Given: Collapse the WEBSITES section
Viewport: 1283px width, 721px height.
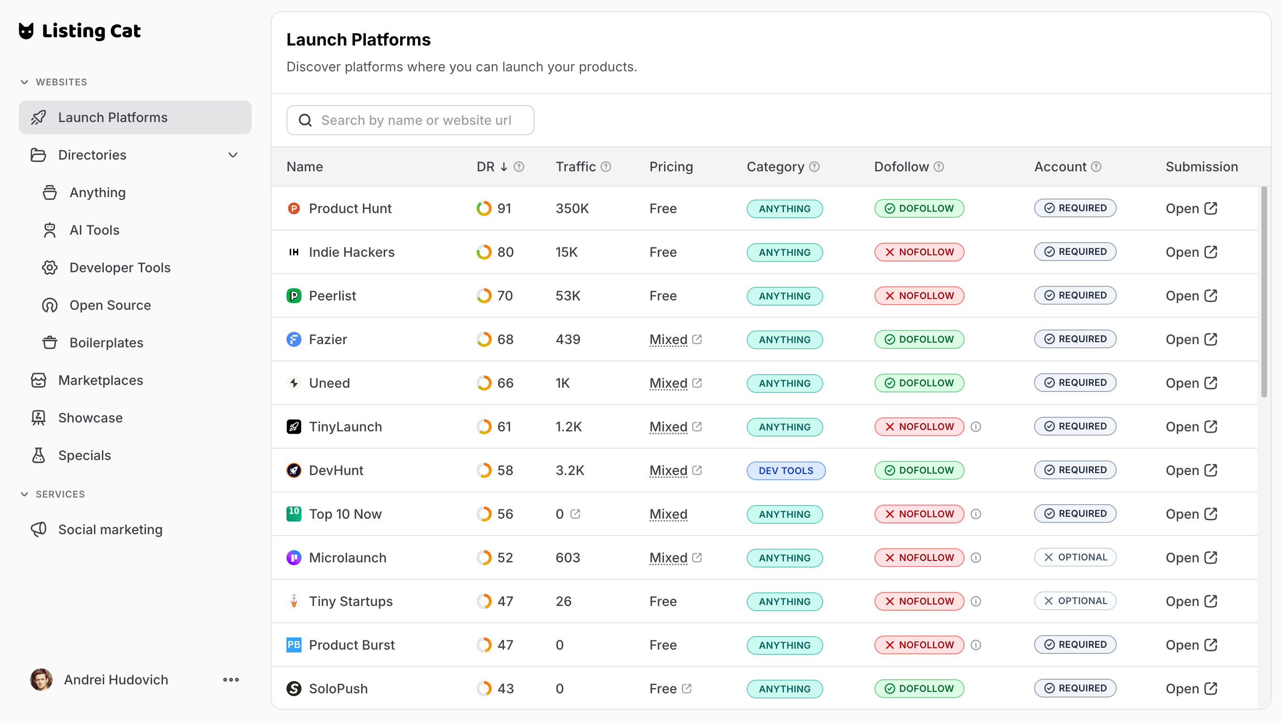Looking at the screenshot, I should (x=24, y=82).
